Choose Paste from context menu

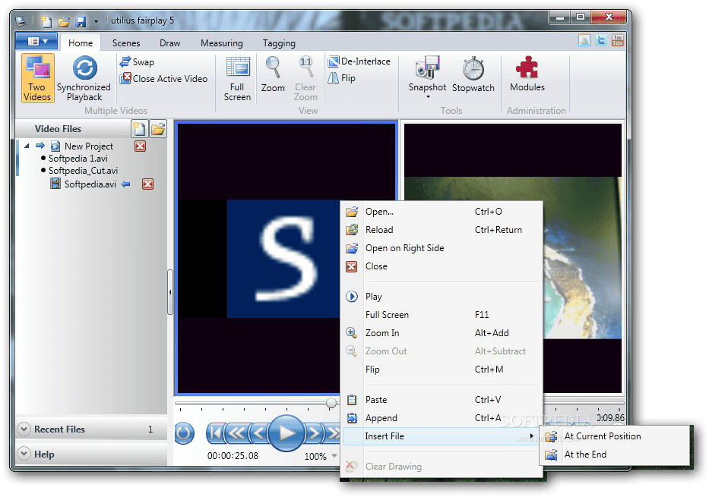[442, 400]
